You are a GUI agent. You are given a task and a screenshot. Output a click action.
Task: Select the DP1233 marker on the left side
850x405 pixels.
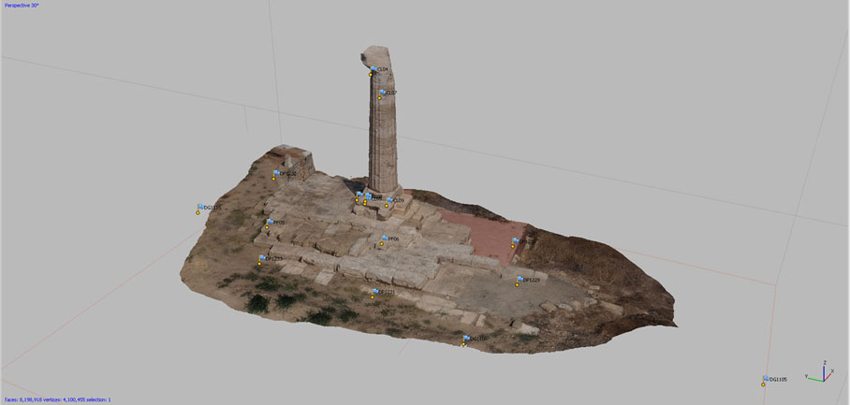coord(263,258)
